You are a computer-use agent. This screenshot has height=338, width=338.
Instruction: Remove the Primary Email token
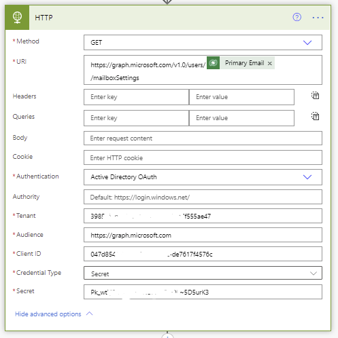[x=269, y=63]
